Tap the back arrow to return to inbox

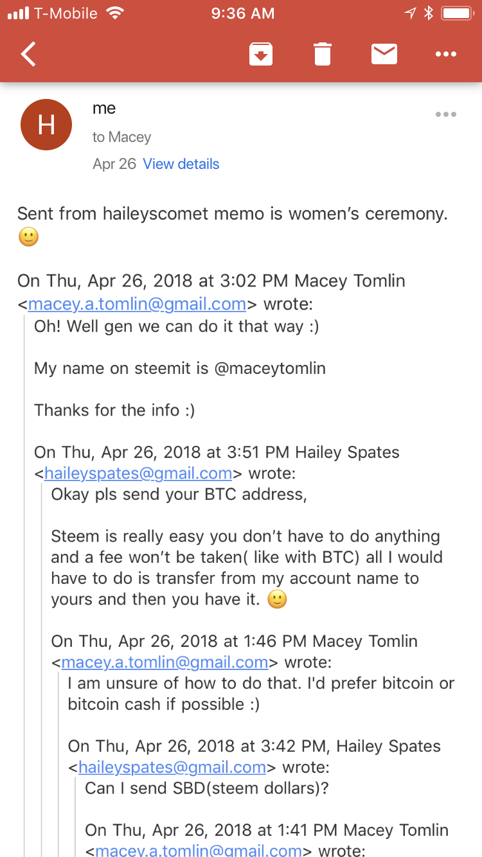(29, 55)
